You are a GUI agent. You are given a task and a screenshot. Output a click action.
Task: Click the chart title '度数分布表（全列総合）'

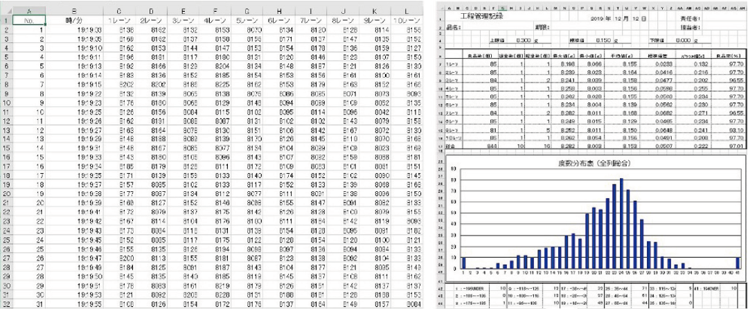[596, 163]
